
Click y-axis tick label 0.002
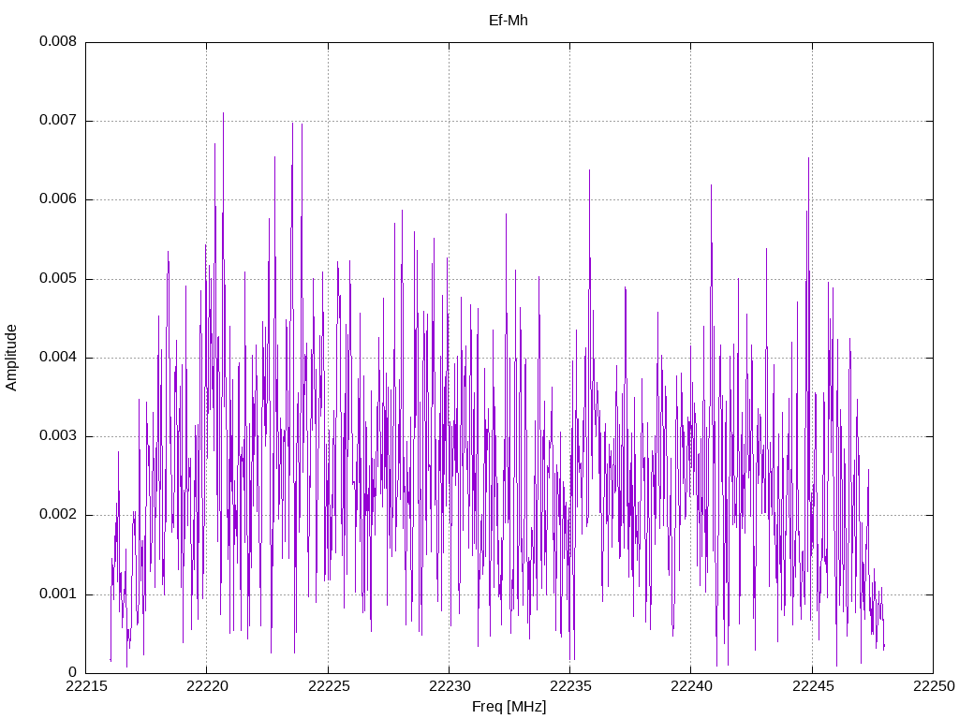58,515
